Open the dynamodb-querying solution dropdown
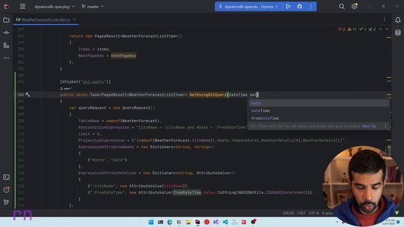 click(54, 7)
